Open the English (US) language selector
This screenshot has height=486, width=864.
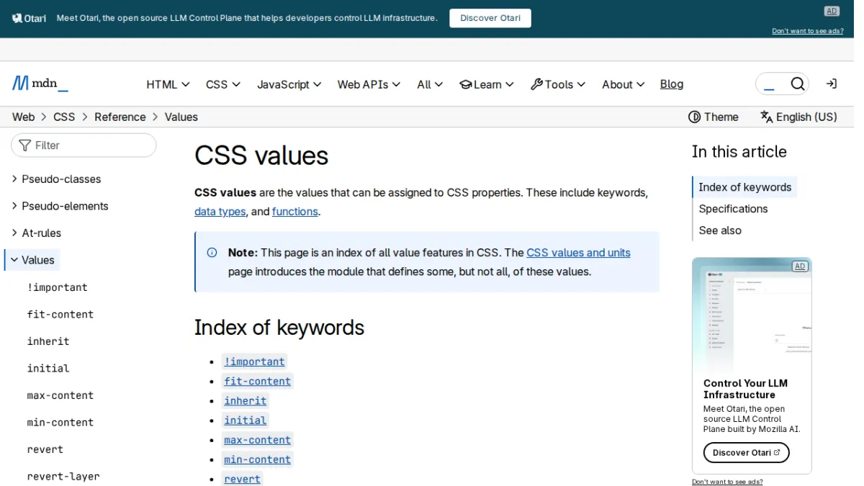tap(798, 117)
